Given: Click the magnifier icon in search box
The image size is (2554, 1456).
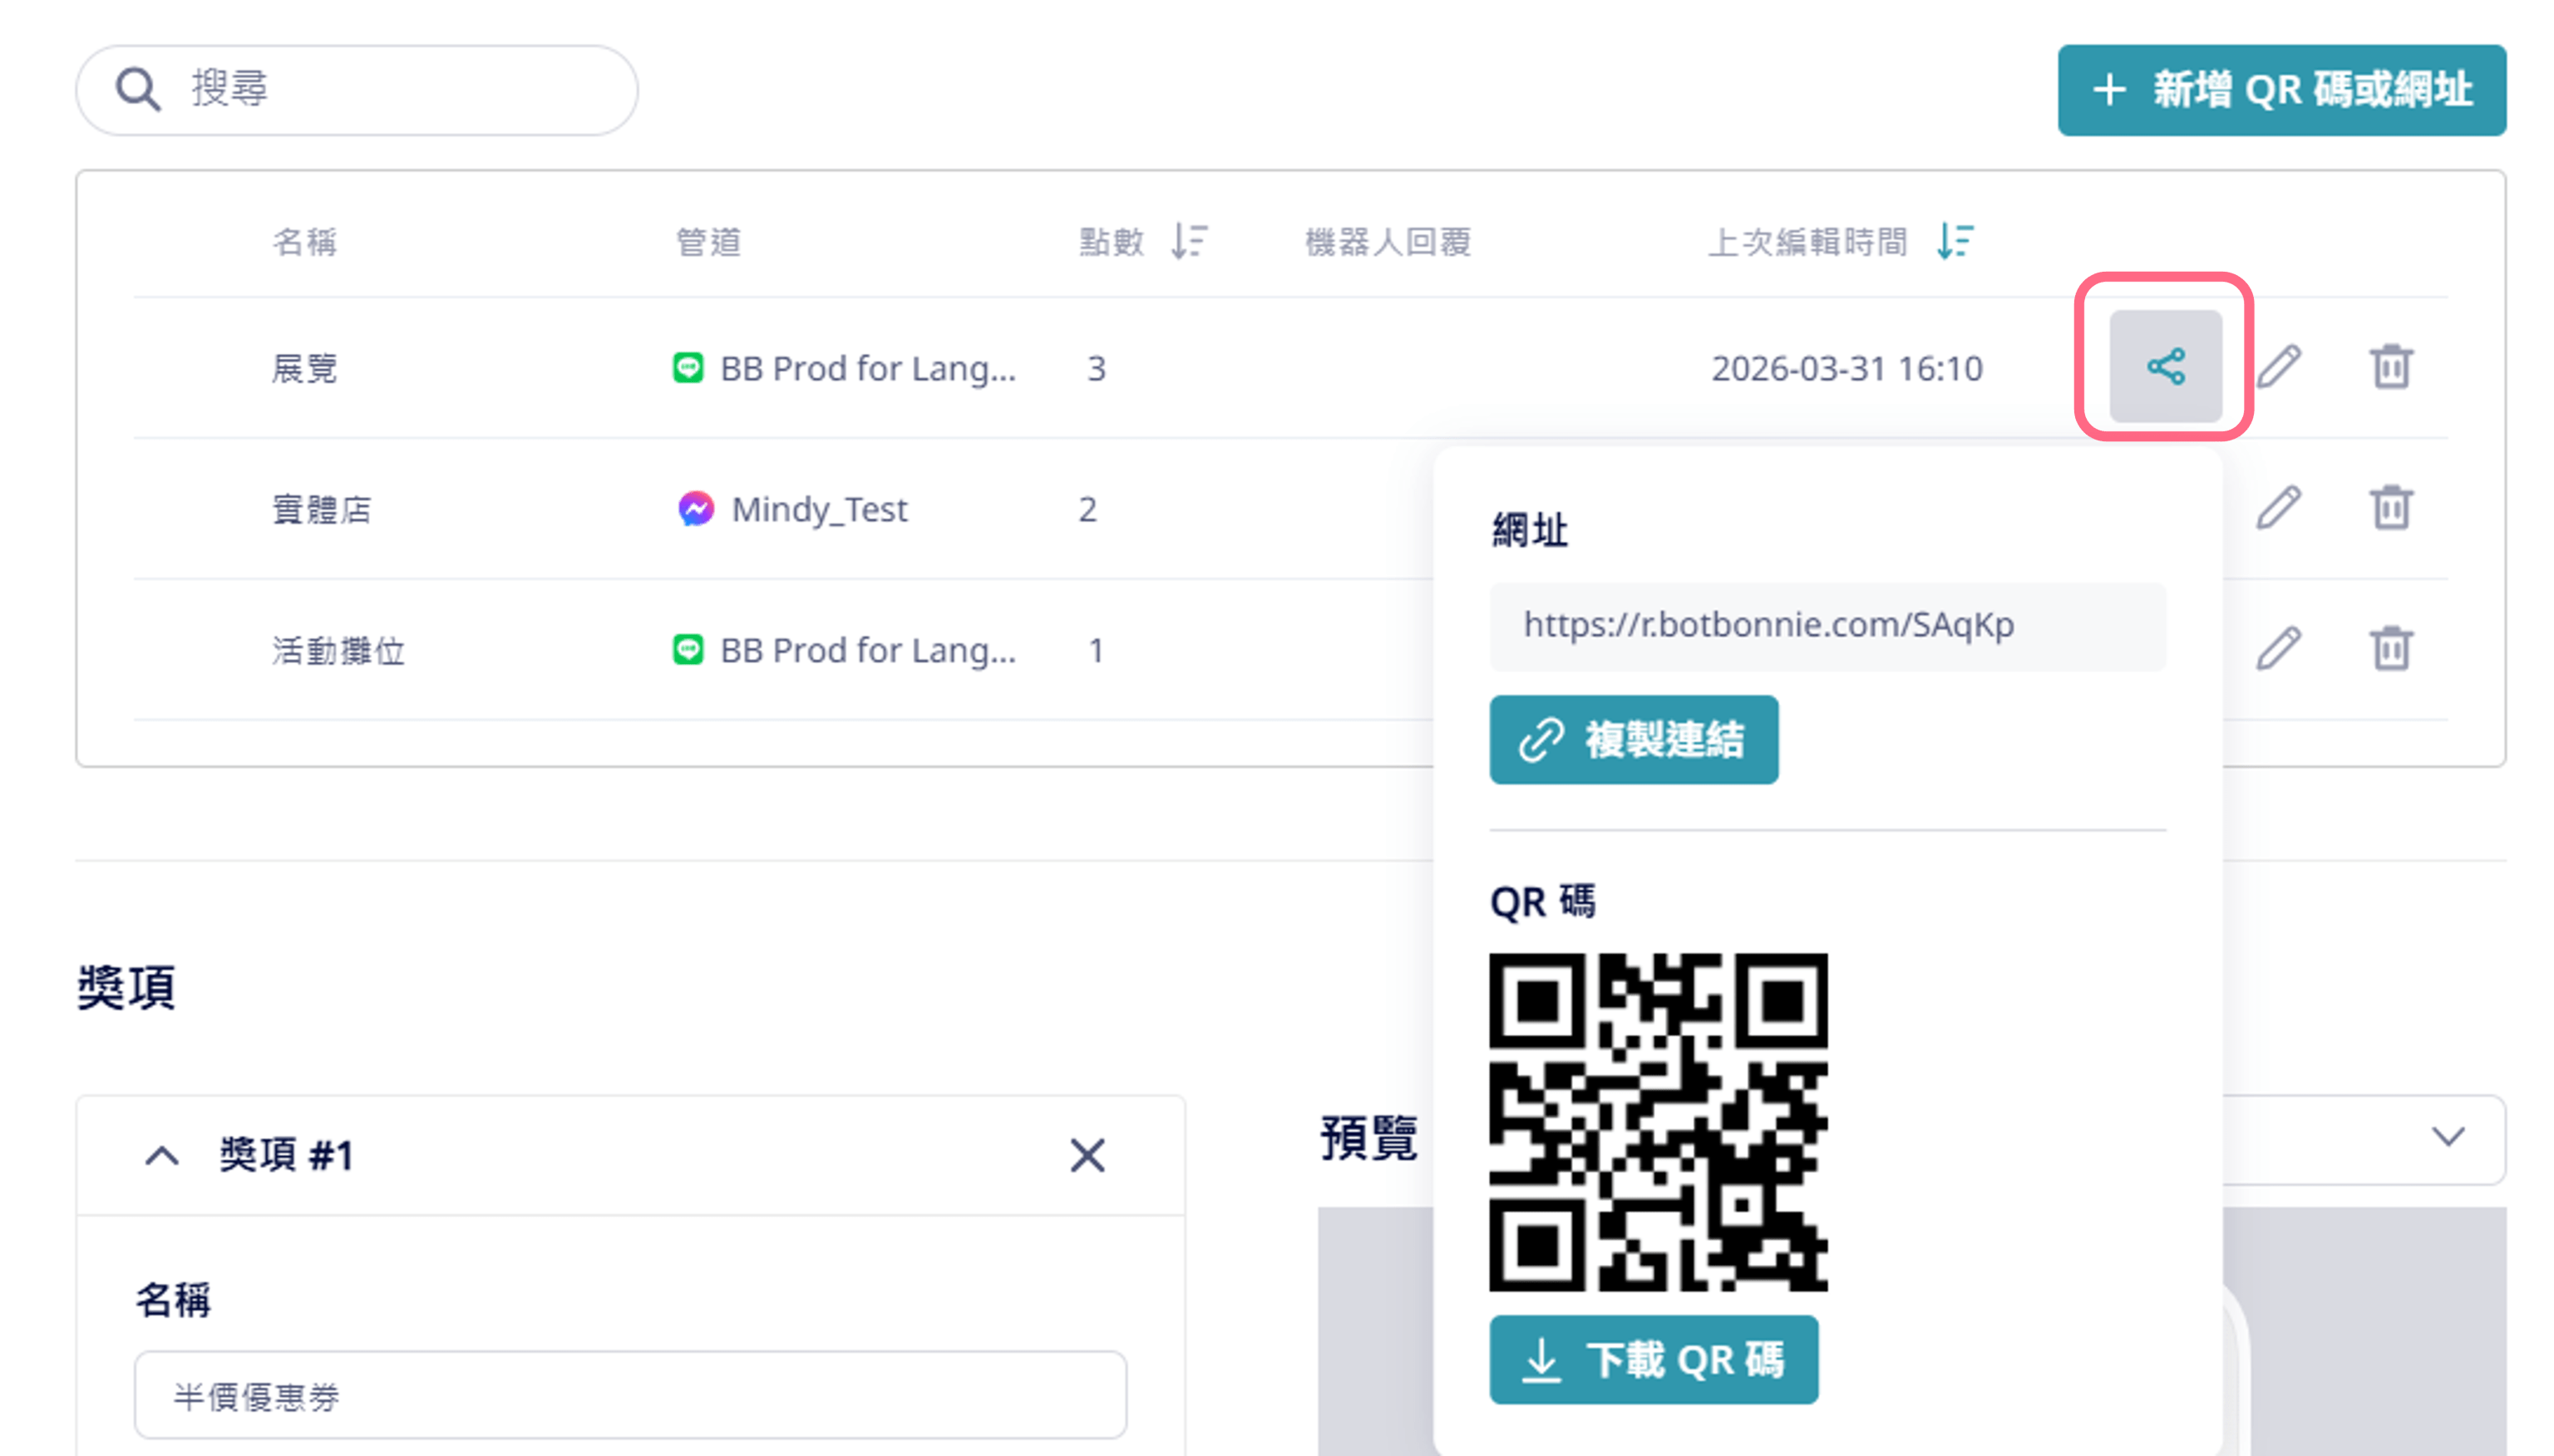Looking at the screenshot, I should 137,90.
